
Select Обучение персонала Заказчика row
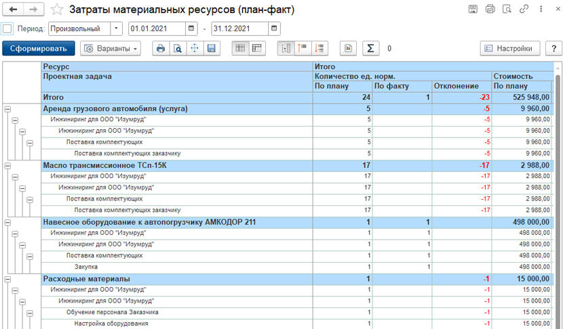[176, 313]
